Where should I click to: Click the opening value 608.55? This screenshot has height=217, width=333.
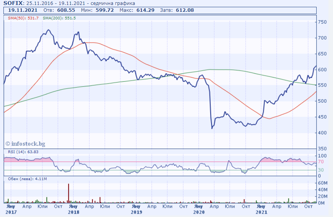pyautogui.click(x=66, y=10)
